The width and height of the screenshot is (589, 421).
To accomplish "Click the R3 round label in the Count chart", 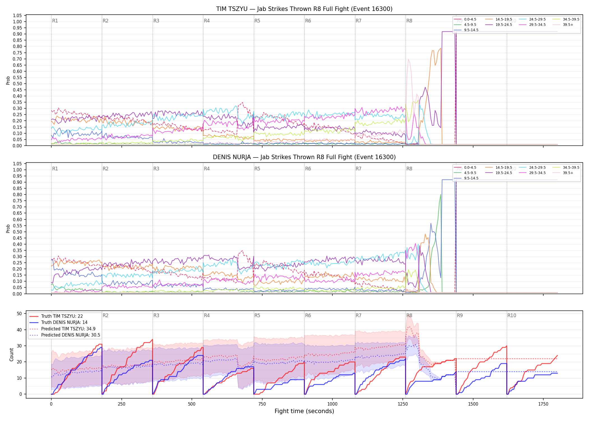I will 156,315.
